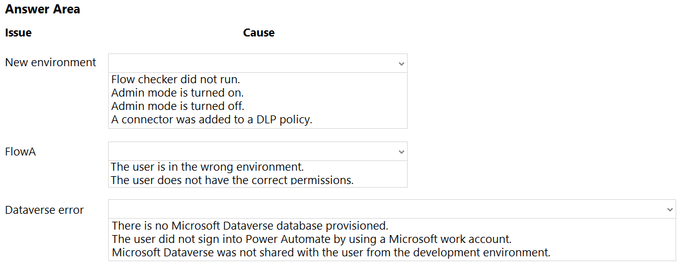This screenshot has height=263, width=678.
Task: Select 'There is no Microsoft Dataverse database provisioned.'
Action: tap(250, 225)
